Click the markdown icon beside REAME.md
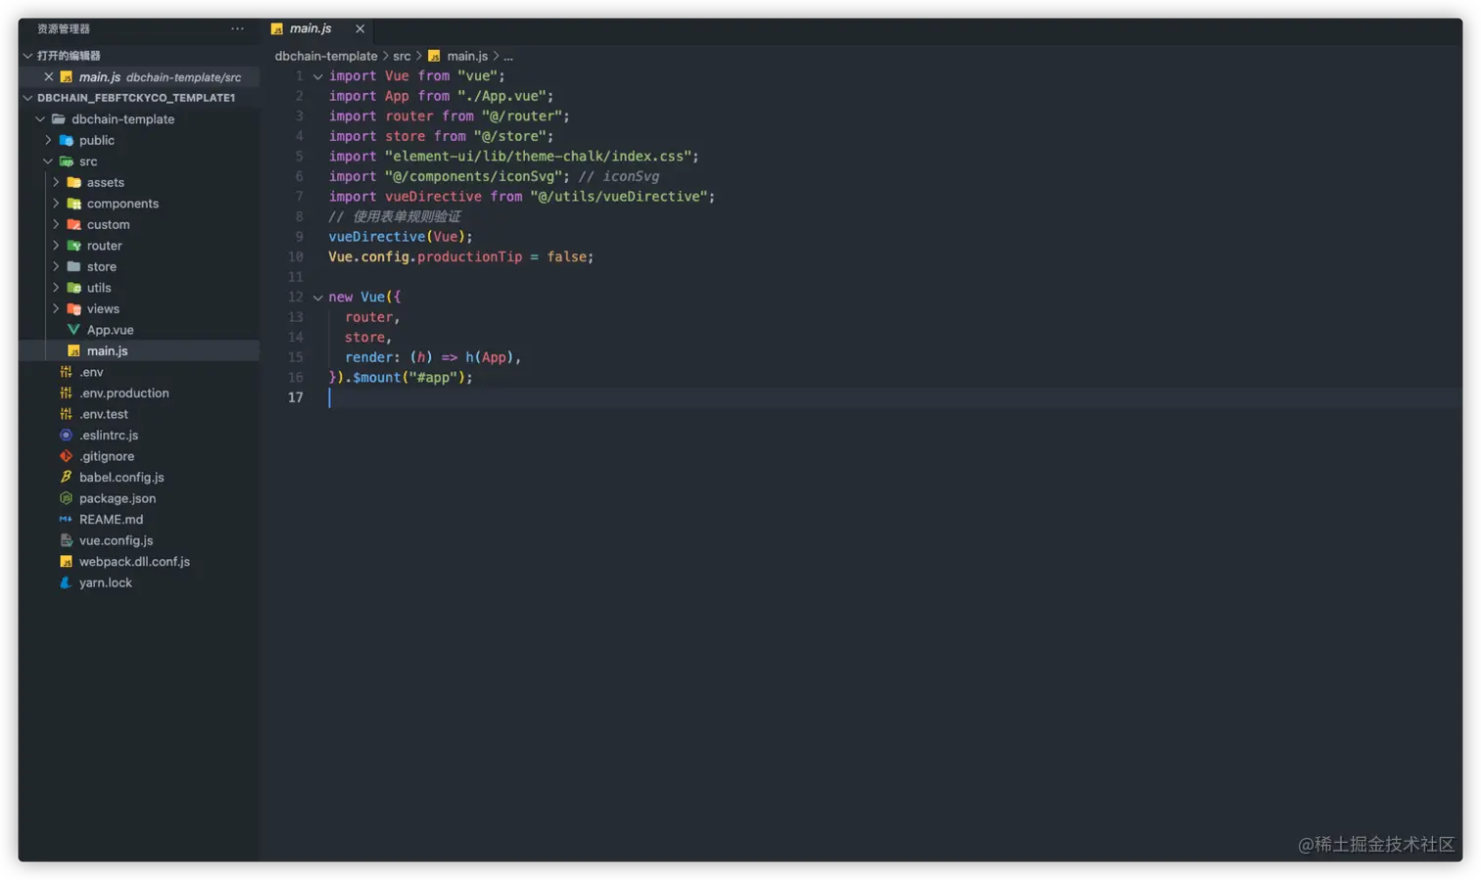The width and height of the screenshot is (1481, 880). click(x=66, y=519)
